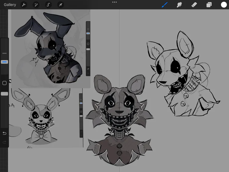Open the Adjustments magic wand menu

point(36,5)
